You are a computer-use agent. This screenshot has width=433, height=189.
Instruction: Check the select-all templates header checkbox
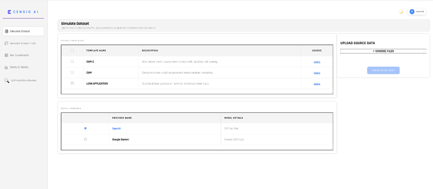[72, 51]
